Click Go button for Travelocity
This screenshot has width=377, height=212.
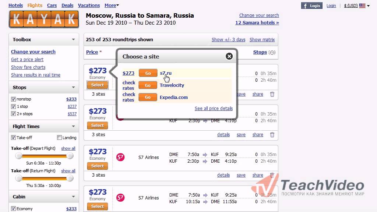click(x=148, y=85)
